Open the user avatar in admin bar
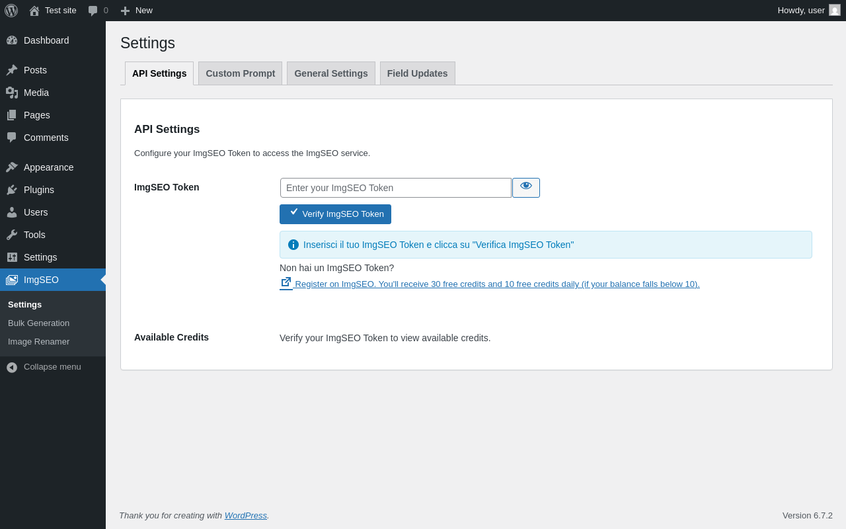The height and width of the screenshot is (529, 846). click(x=835, y=10)
